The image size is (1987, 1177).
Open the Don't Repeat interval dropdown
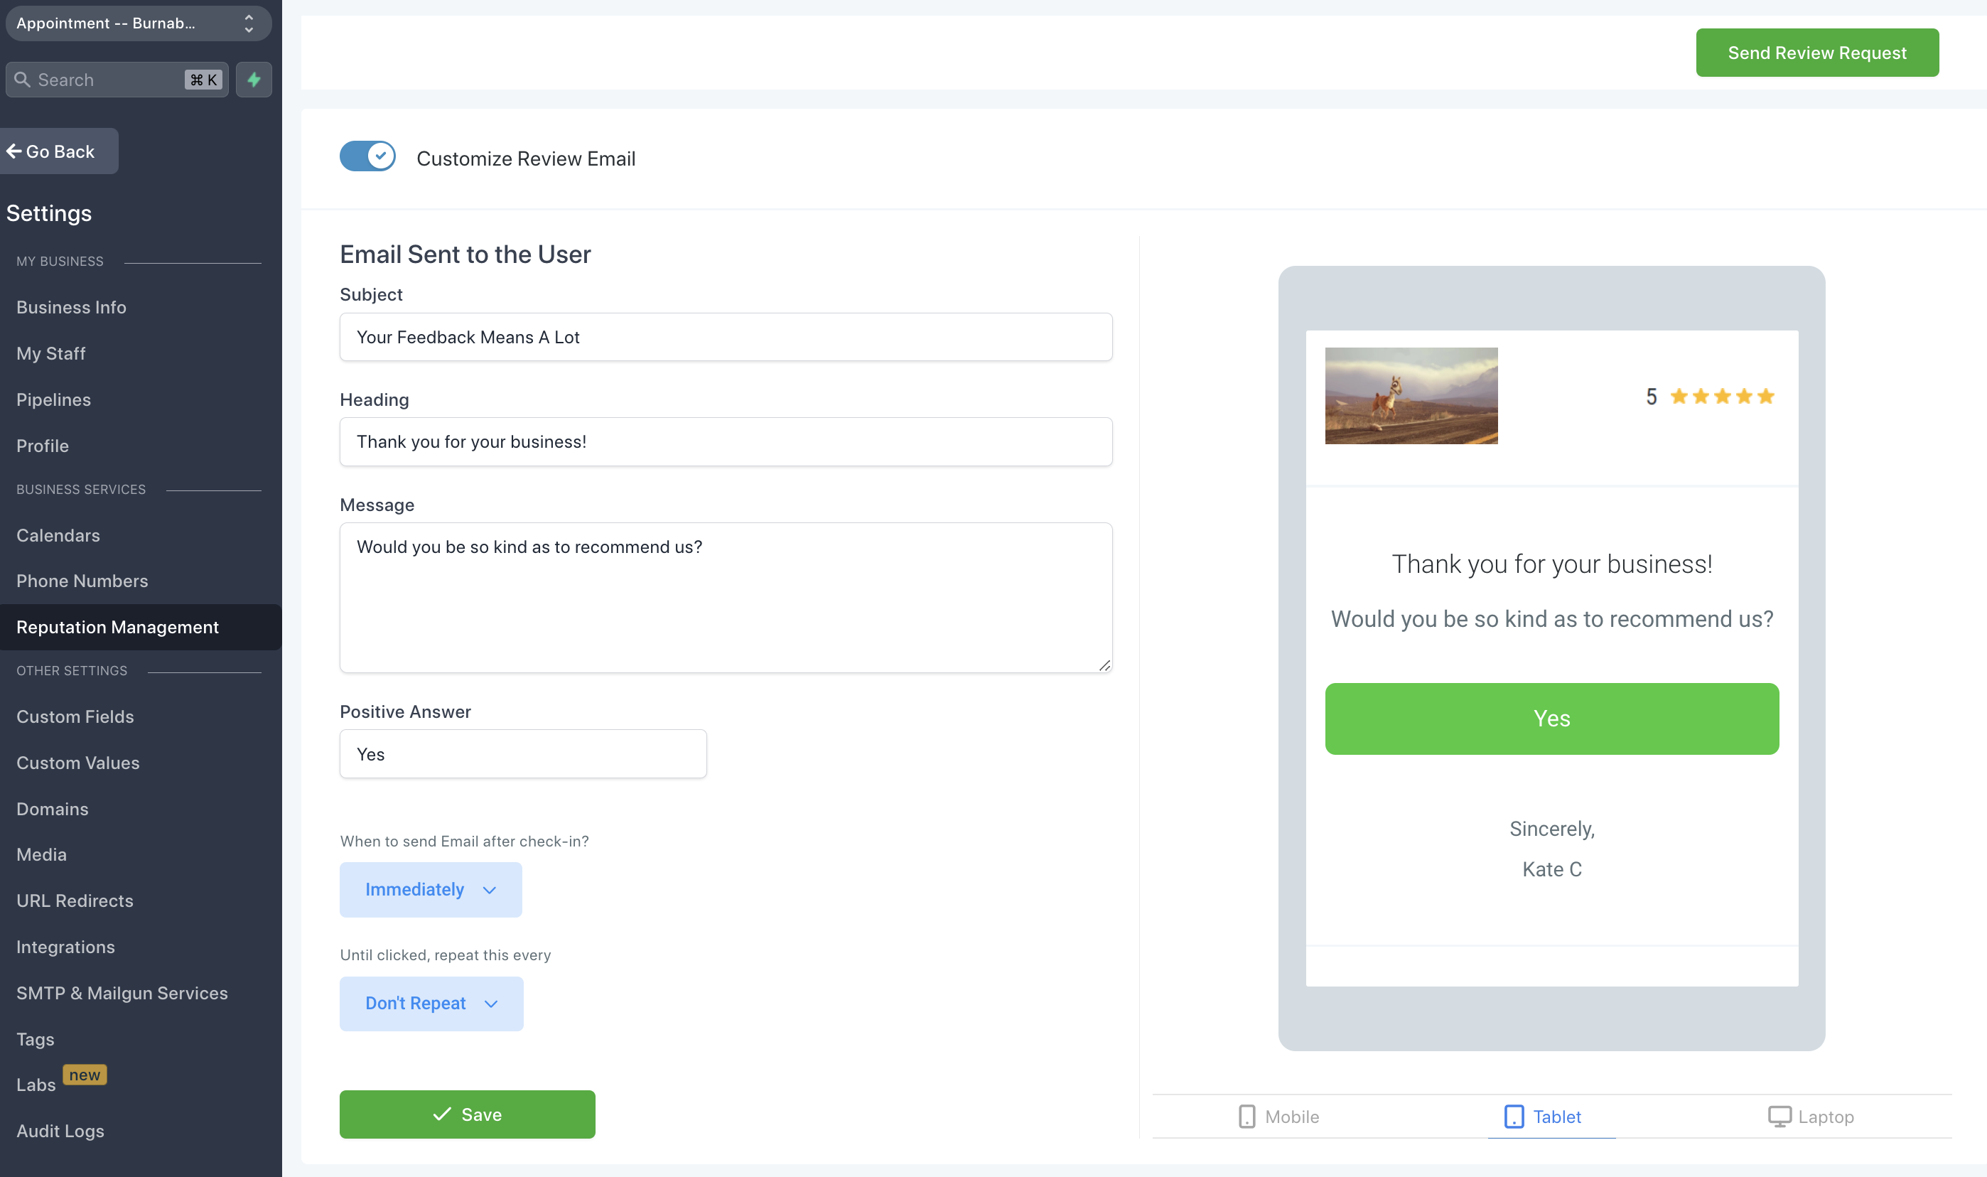click(x=431, y=1004)
